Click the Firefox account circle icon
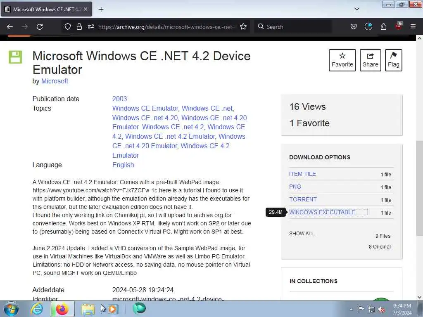 [x=368, y=26]
